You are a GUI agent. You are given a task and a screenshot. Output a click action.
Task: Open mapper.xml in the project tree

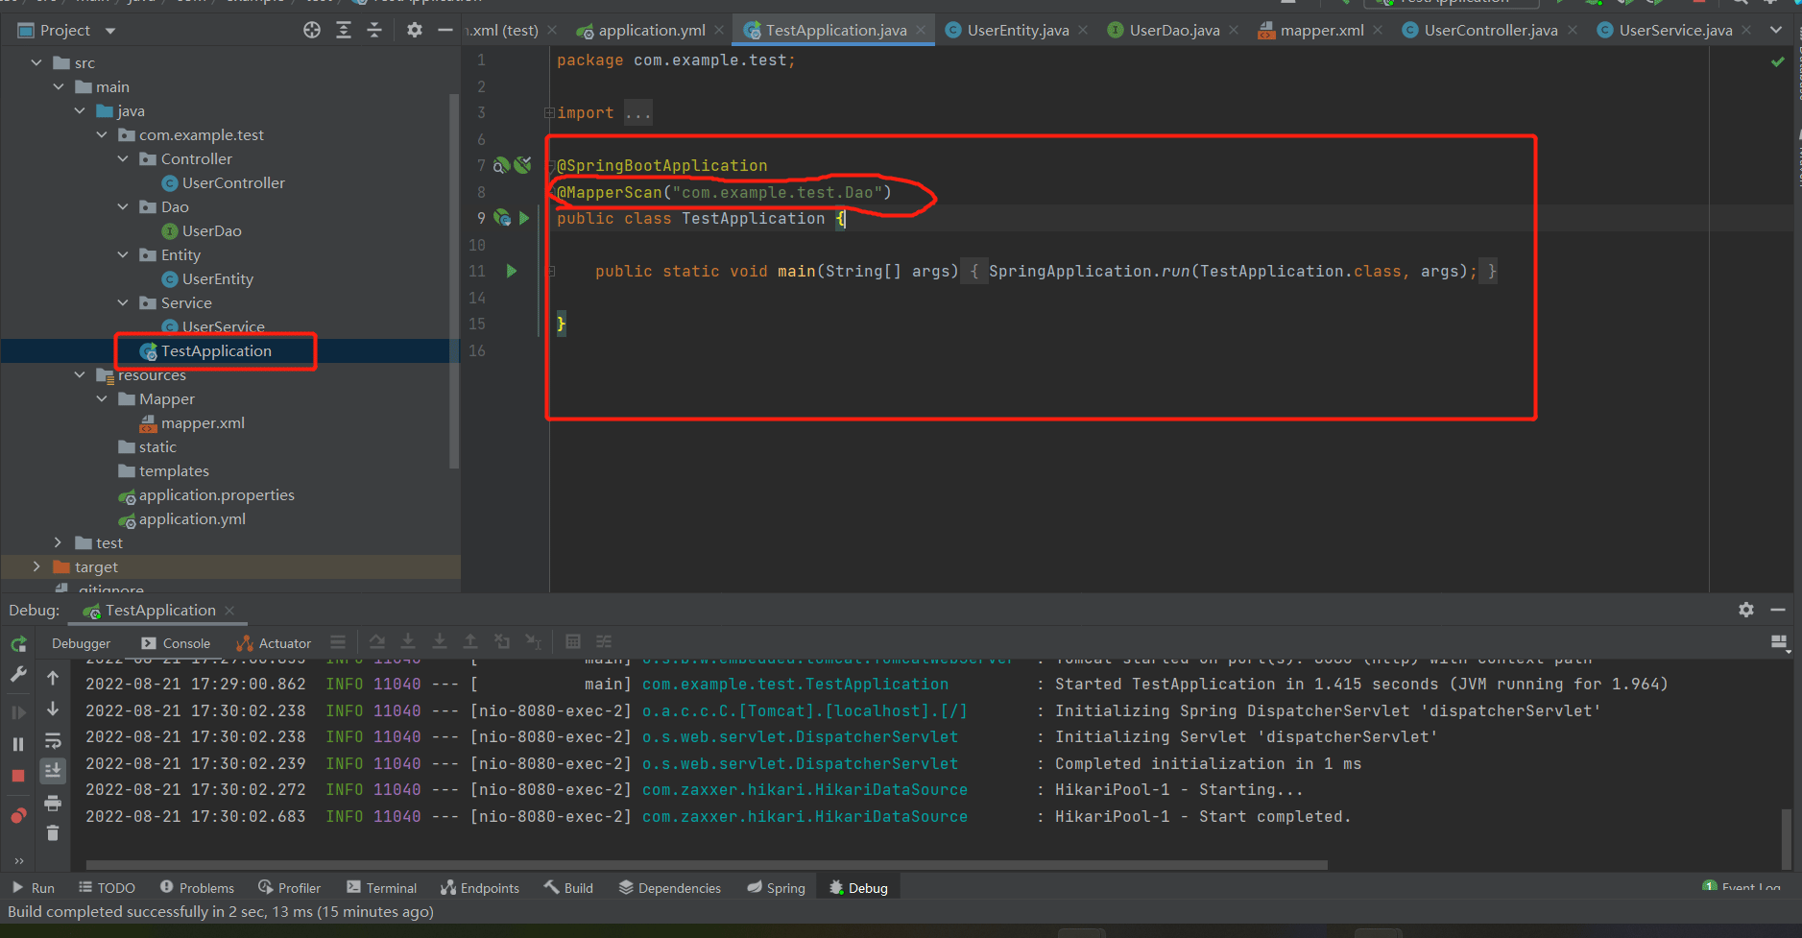tap(203, 422)
